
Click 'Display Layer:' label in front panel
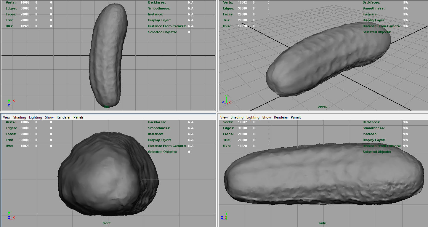point(160,140)
